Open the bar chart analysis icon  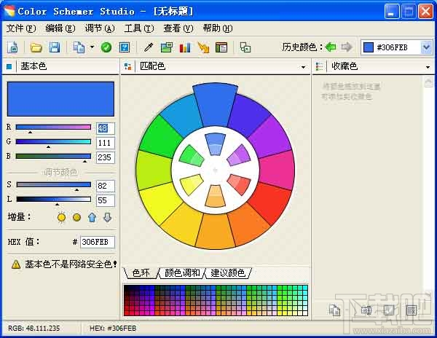point(185,47)
